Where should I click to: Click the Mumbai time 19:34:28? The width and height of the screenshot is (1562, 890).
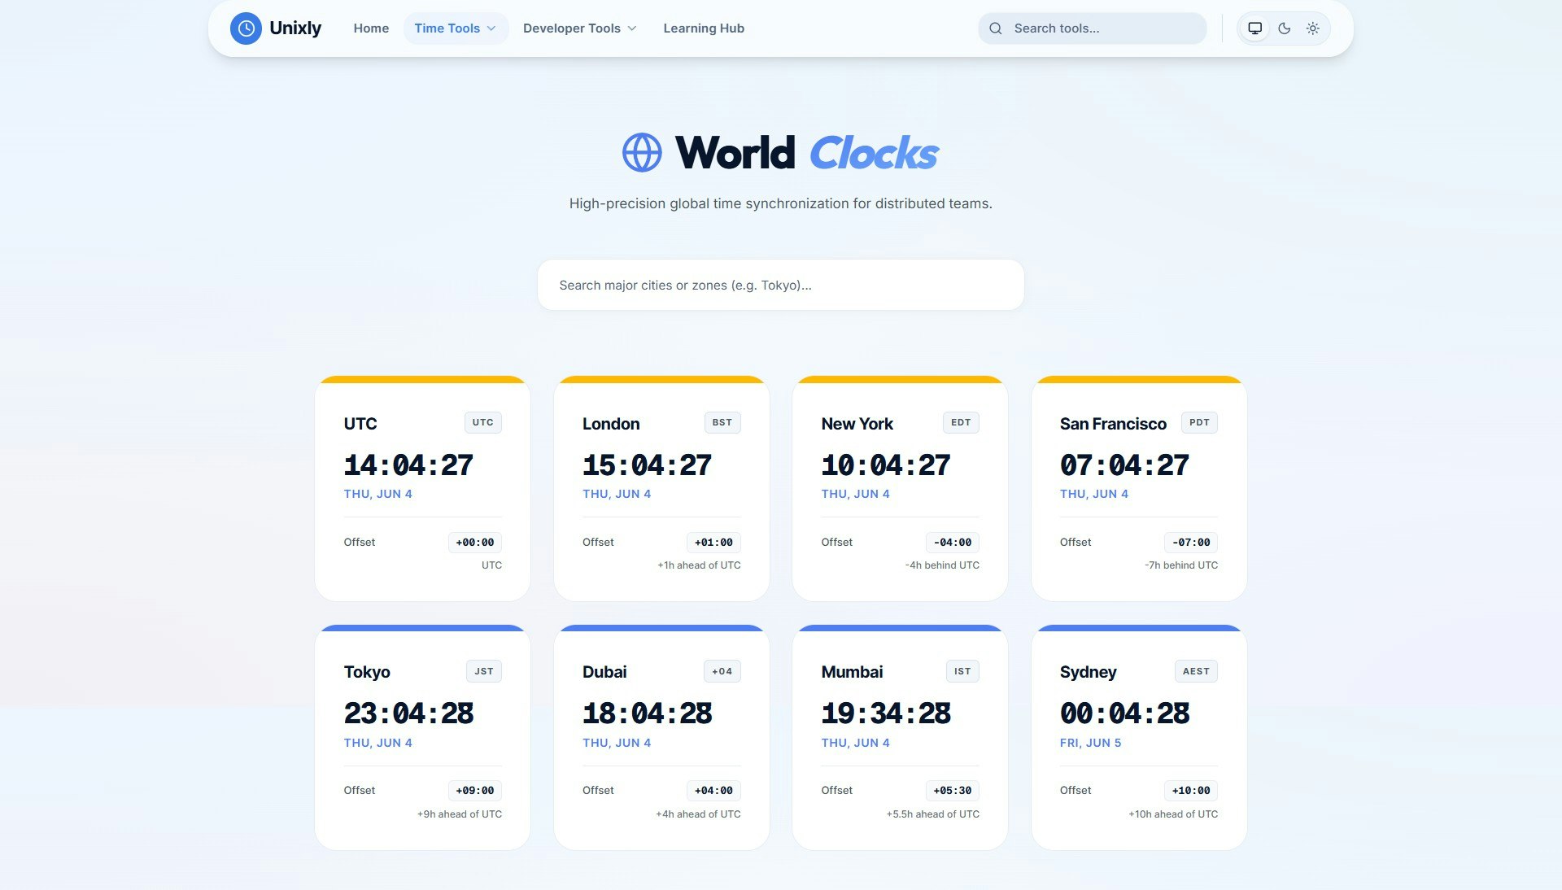(x=886, y=713)
